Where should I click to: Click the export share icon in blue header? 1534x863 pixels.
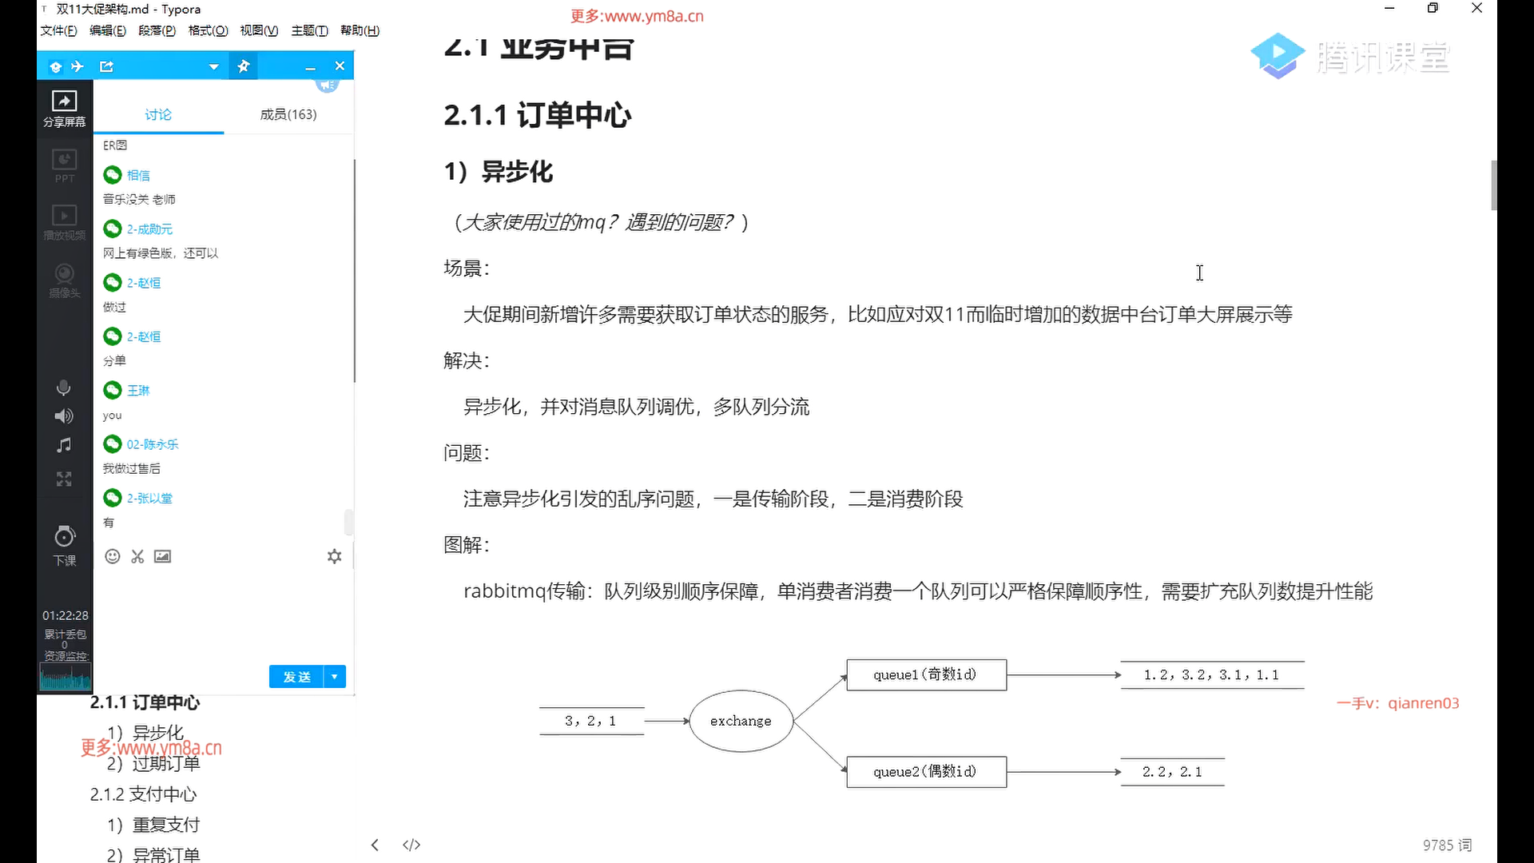click(106, 66)
